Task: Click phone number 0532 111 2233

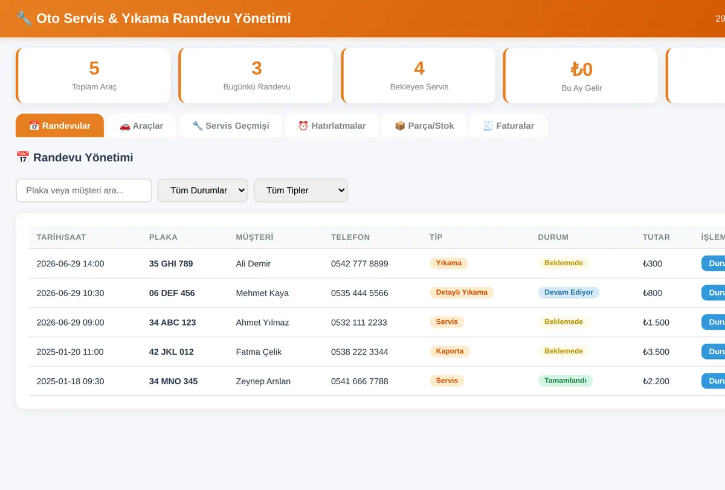Action: click(359, 322)
